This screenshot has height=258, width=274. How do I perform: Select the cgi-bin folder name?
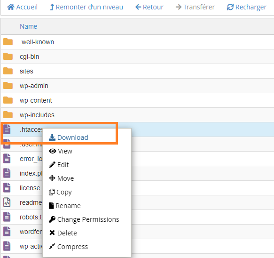coord(29,56)
